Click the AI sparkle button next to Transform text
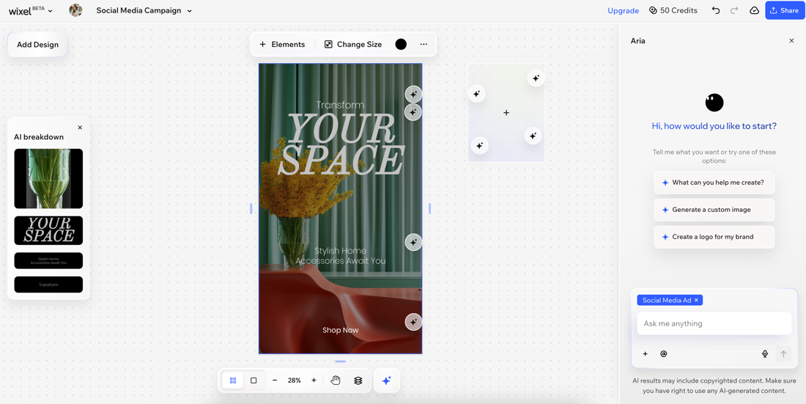Screen dimensions: 806x404 point(413,94)
